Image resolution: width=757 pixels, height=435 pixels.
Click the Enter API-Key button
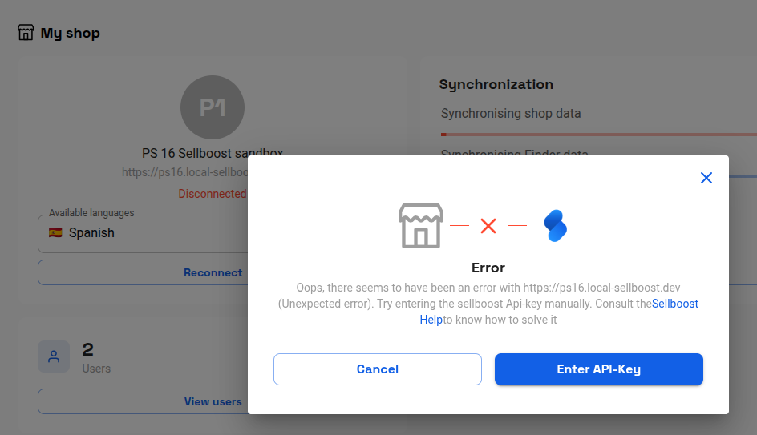[x=599, y=369]
